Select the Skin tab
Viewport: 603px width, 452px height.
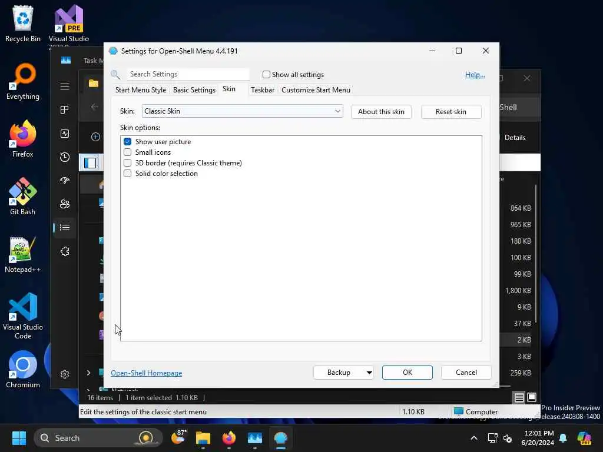(x=229, y=89)
